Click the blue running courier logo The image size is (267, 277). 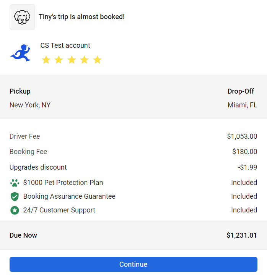pyautogui.click(x=21, y=53)
